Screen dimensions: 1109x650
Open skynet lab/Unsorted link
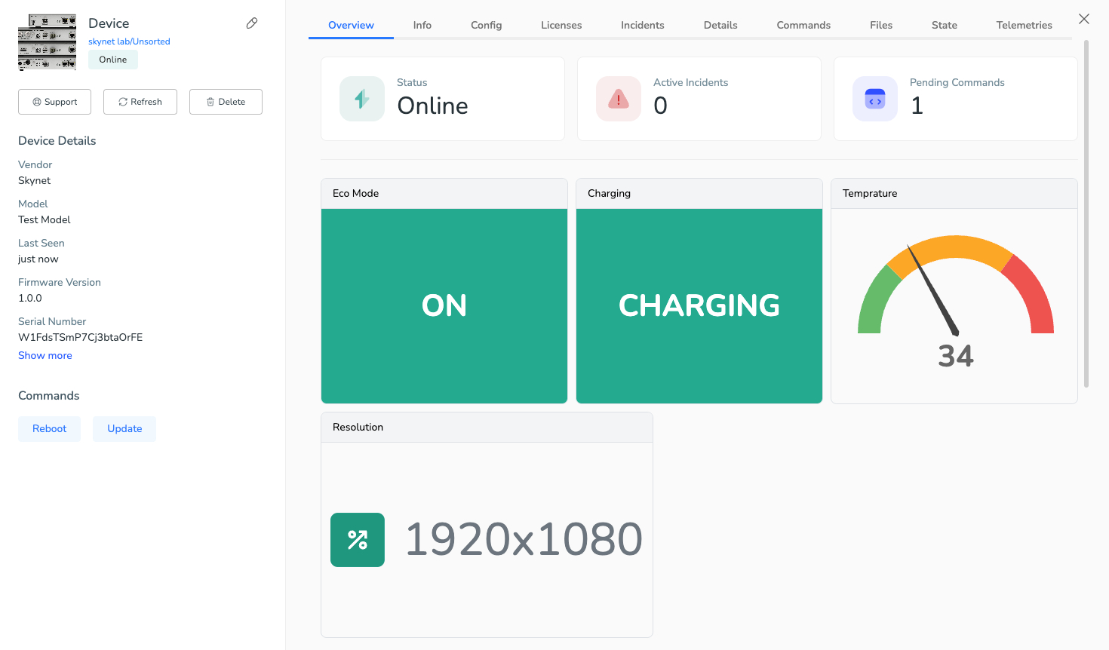pyautogui.click(x=129, y=41)
